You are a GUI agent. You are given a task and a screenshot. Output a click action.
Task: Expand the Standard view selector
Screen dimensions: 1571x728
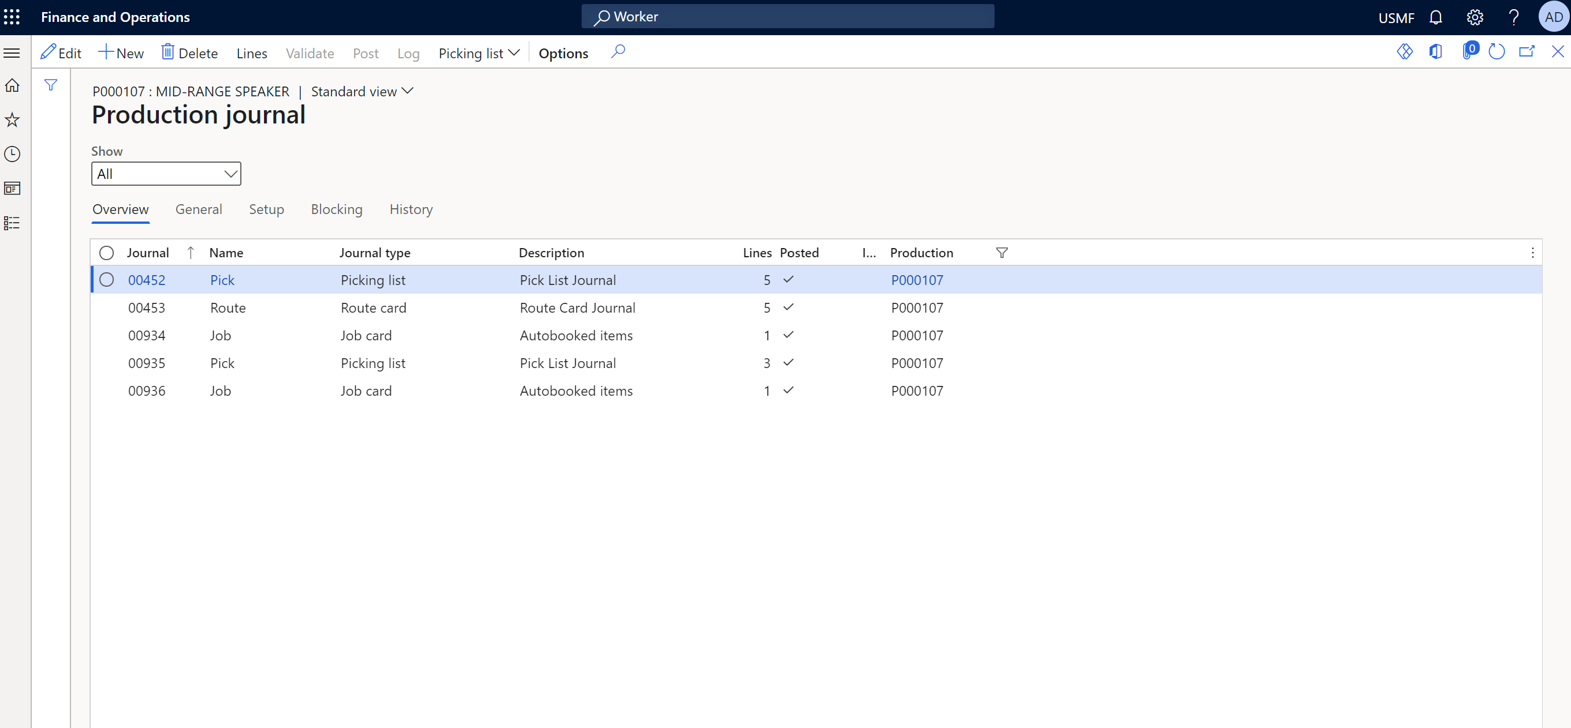(x=362, y=91)
